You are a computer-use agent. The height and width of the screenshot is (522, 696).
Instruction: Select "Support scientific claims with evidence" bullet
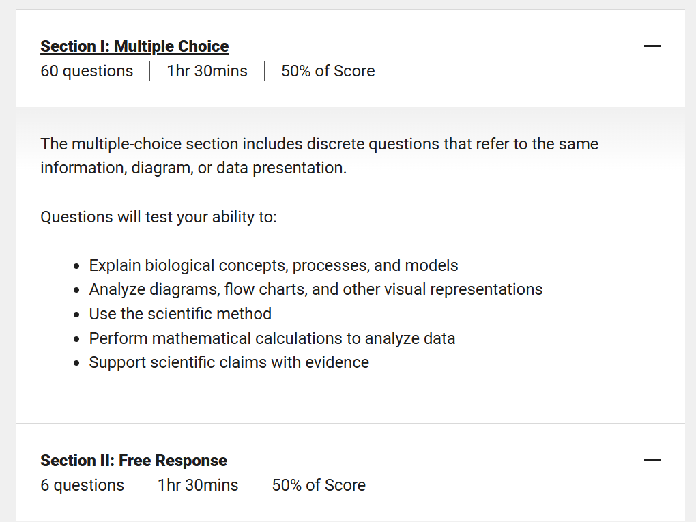[x=229, y=362]
